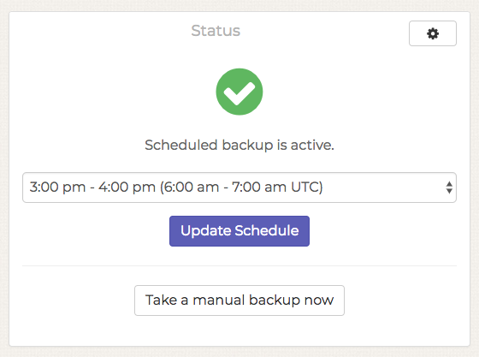
Task: Click the white tick inside green circle
Action: 239,93
